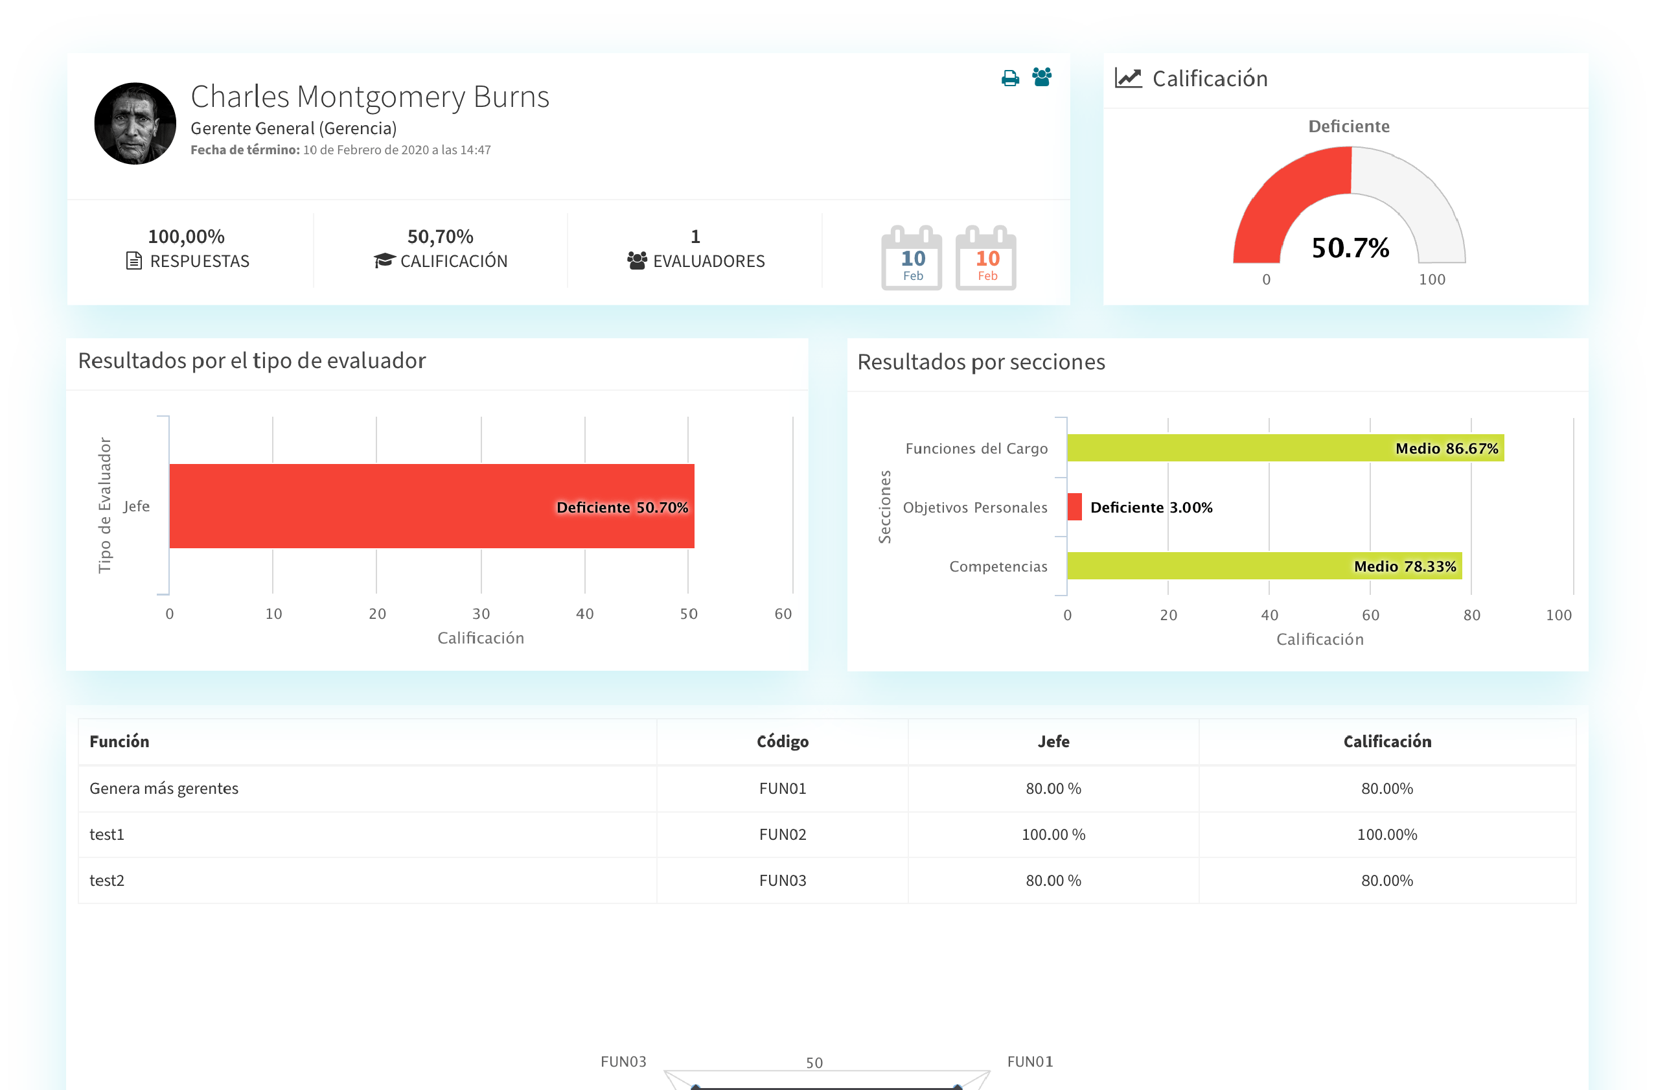Click the graduation cap icon beside CALIFICACIÓN

click(384, 261)
